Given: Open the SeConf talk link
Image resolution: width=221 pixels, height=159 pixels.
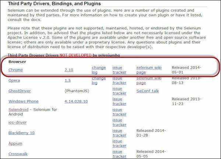Looking at the screenshot, I should coord(148,91).
